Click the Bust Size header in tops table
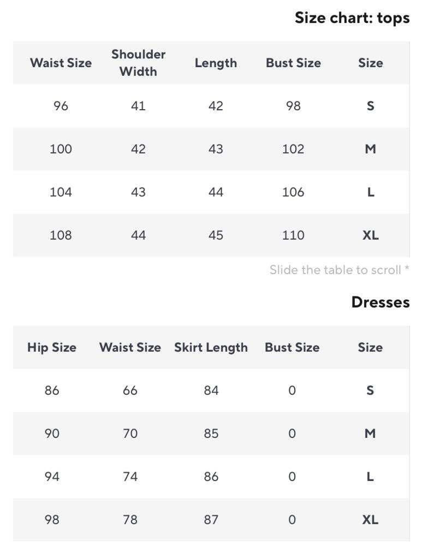Viewport: 423px width, 546px height. tap(293, 63)
